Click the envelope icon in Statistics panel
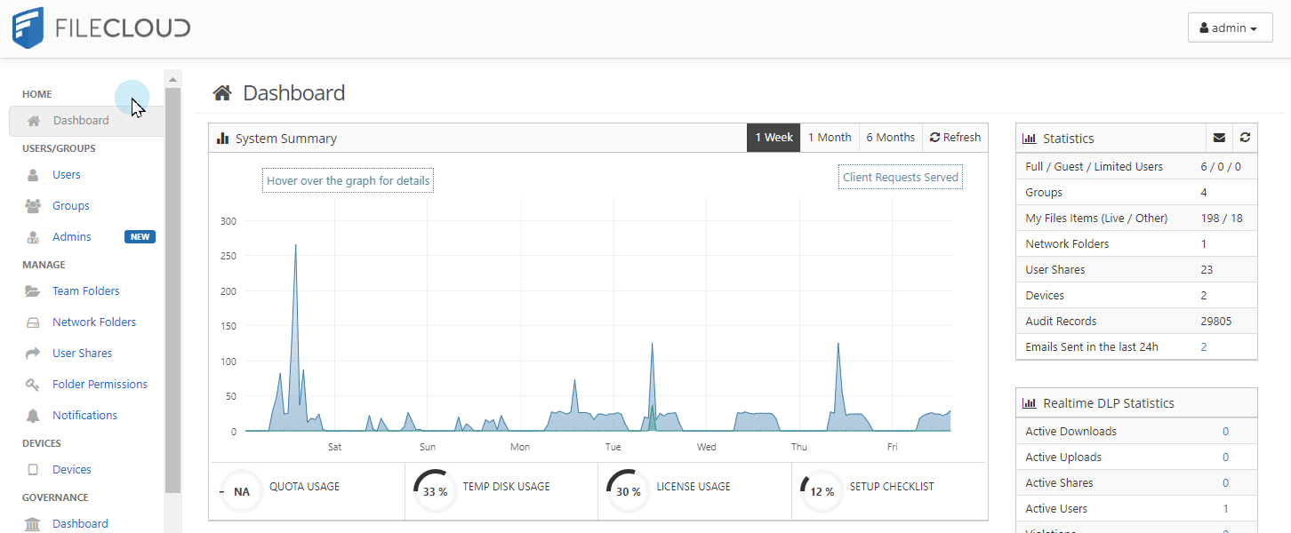Viewport: 1291px width, 533px height. (x=1219, y=138)
